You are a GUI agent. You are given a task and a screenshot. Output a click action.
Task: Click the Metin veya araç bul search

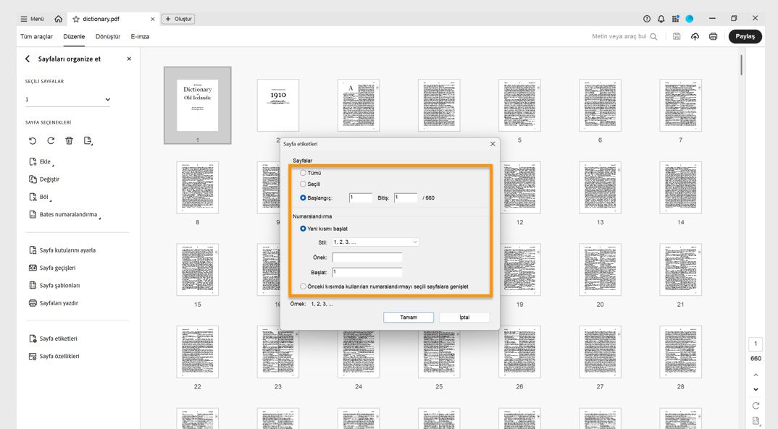624,37
